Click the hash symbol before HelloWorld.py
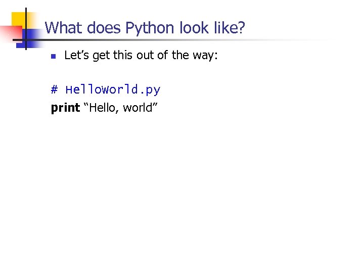This screenshot has height=273, width=364. tap(55, 90)
